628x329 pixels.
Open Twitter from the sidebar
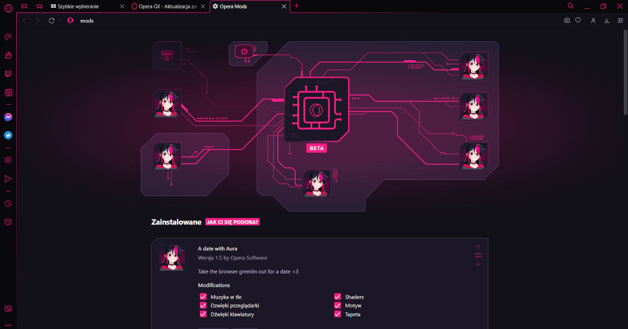coord(8,135)
